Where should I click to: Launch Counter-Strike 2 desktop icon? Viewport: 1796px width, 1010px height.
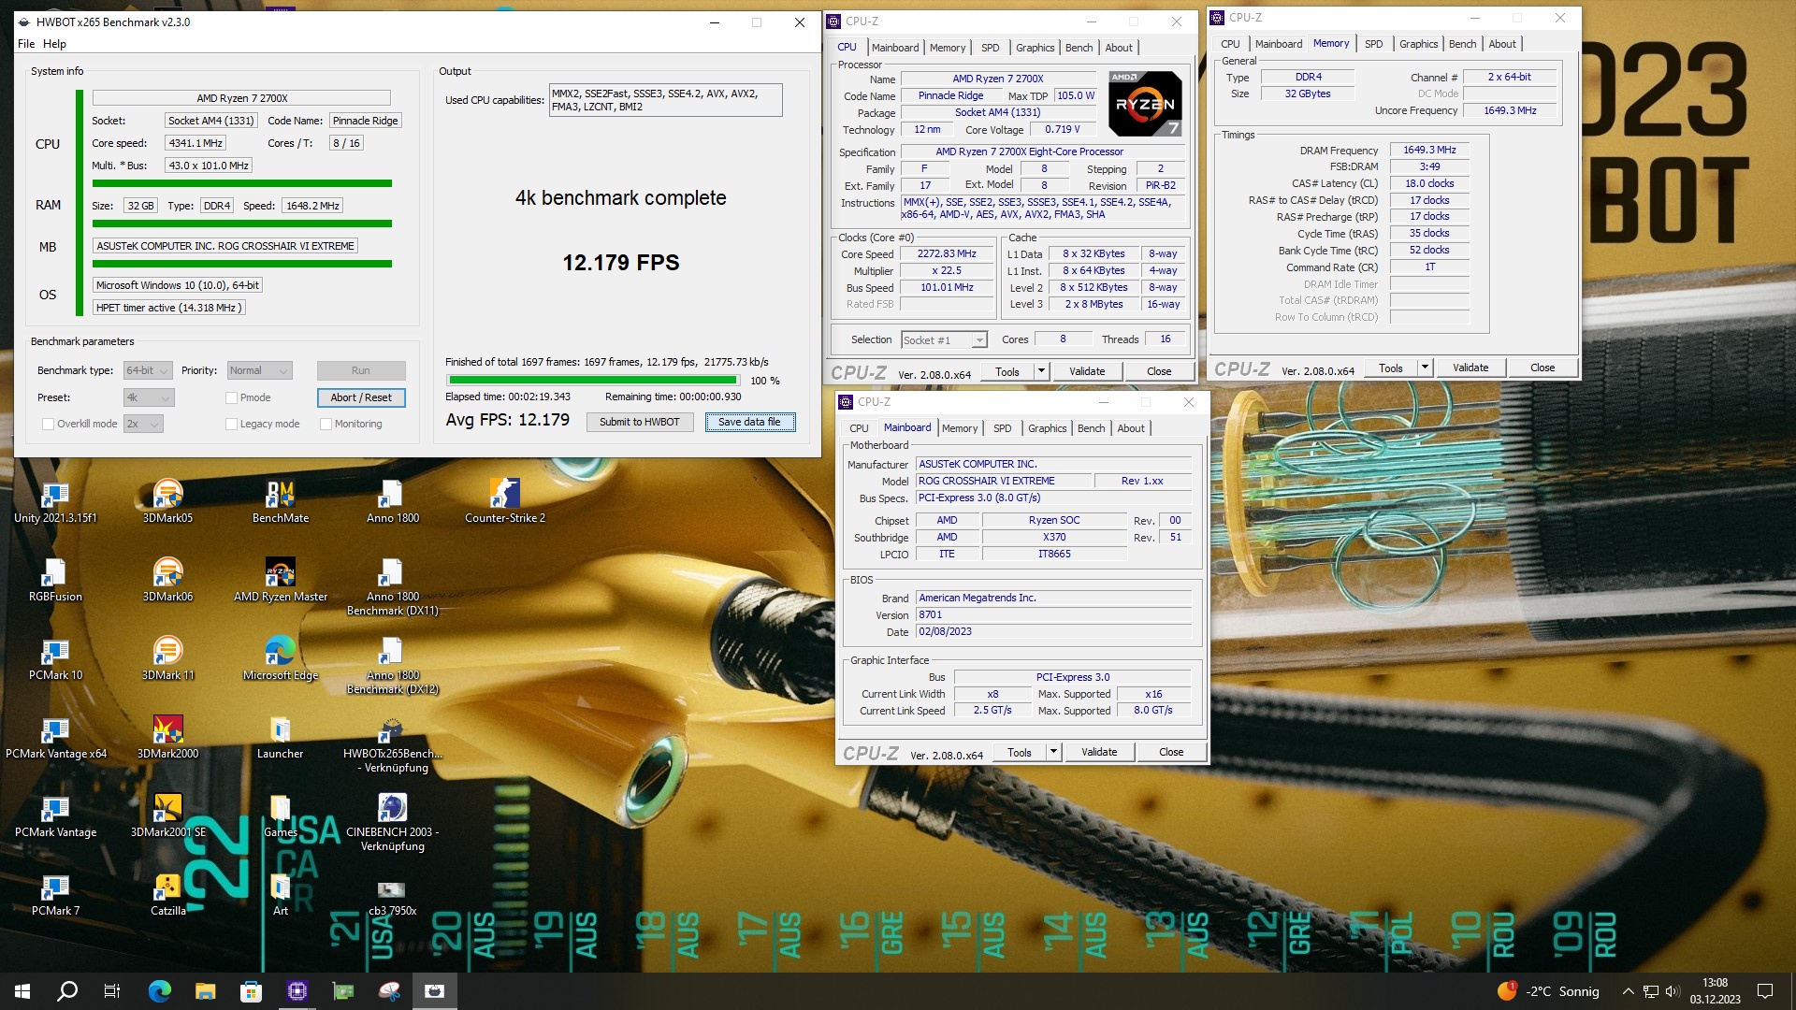pos(504,501)
